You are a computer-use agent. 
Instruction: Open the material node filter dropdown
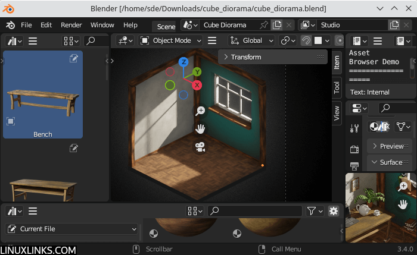pos(403,127)
